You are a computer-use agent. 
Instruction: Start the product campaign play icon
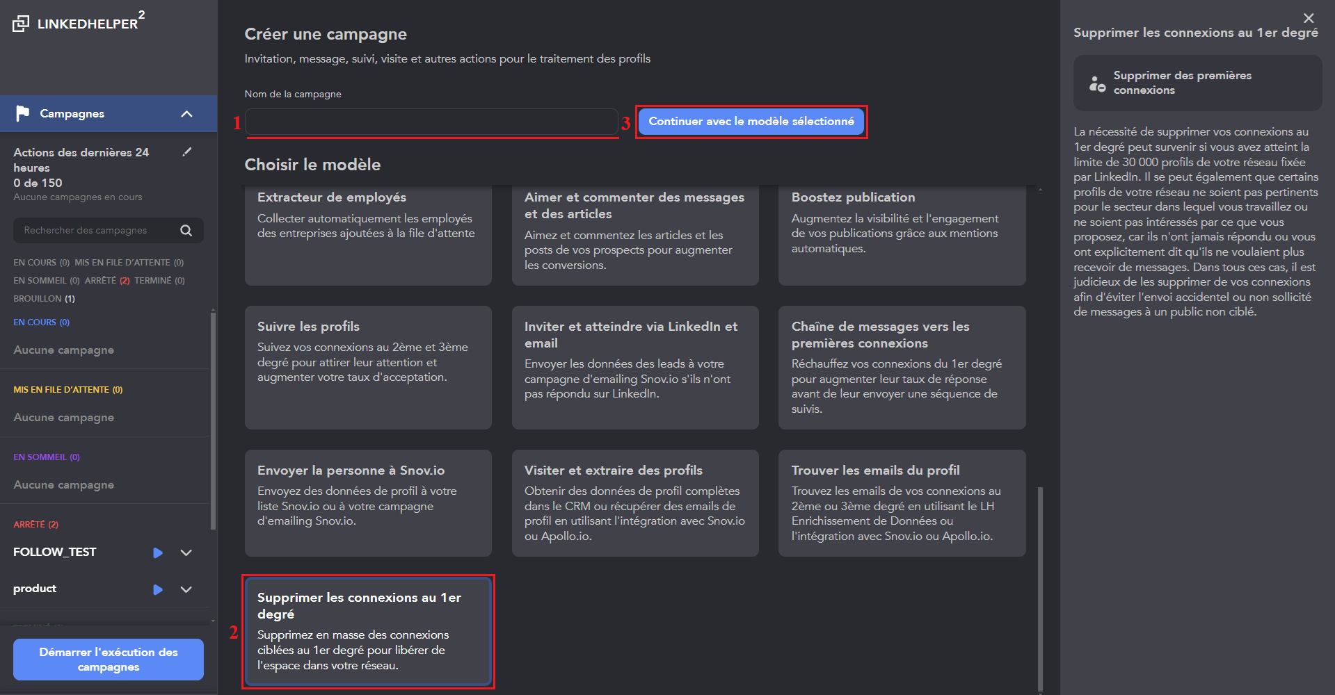click(158, 589)
